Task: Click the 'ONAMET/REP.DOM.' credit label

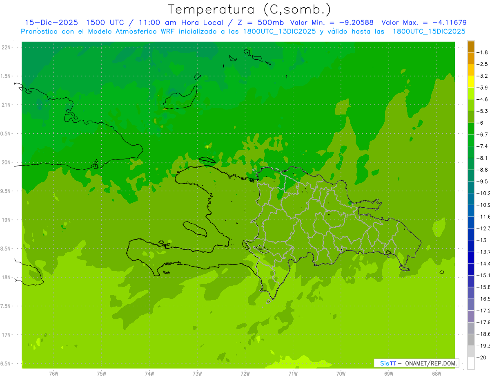Action: tap(430, 363)
